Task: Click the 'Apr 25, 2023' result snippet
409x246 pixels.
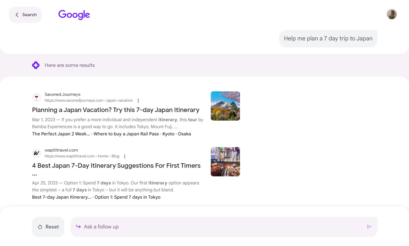Action: click(x=116, y=186)
